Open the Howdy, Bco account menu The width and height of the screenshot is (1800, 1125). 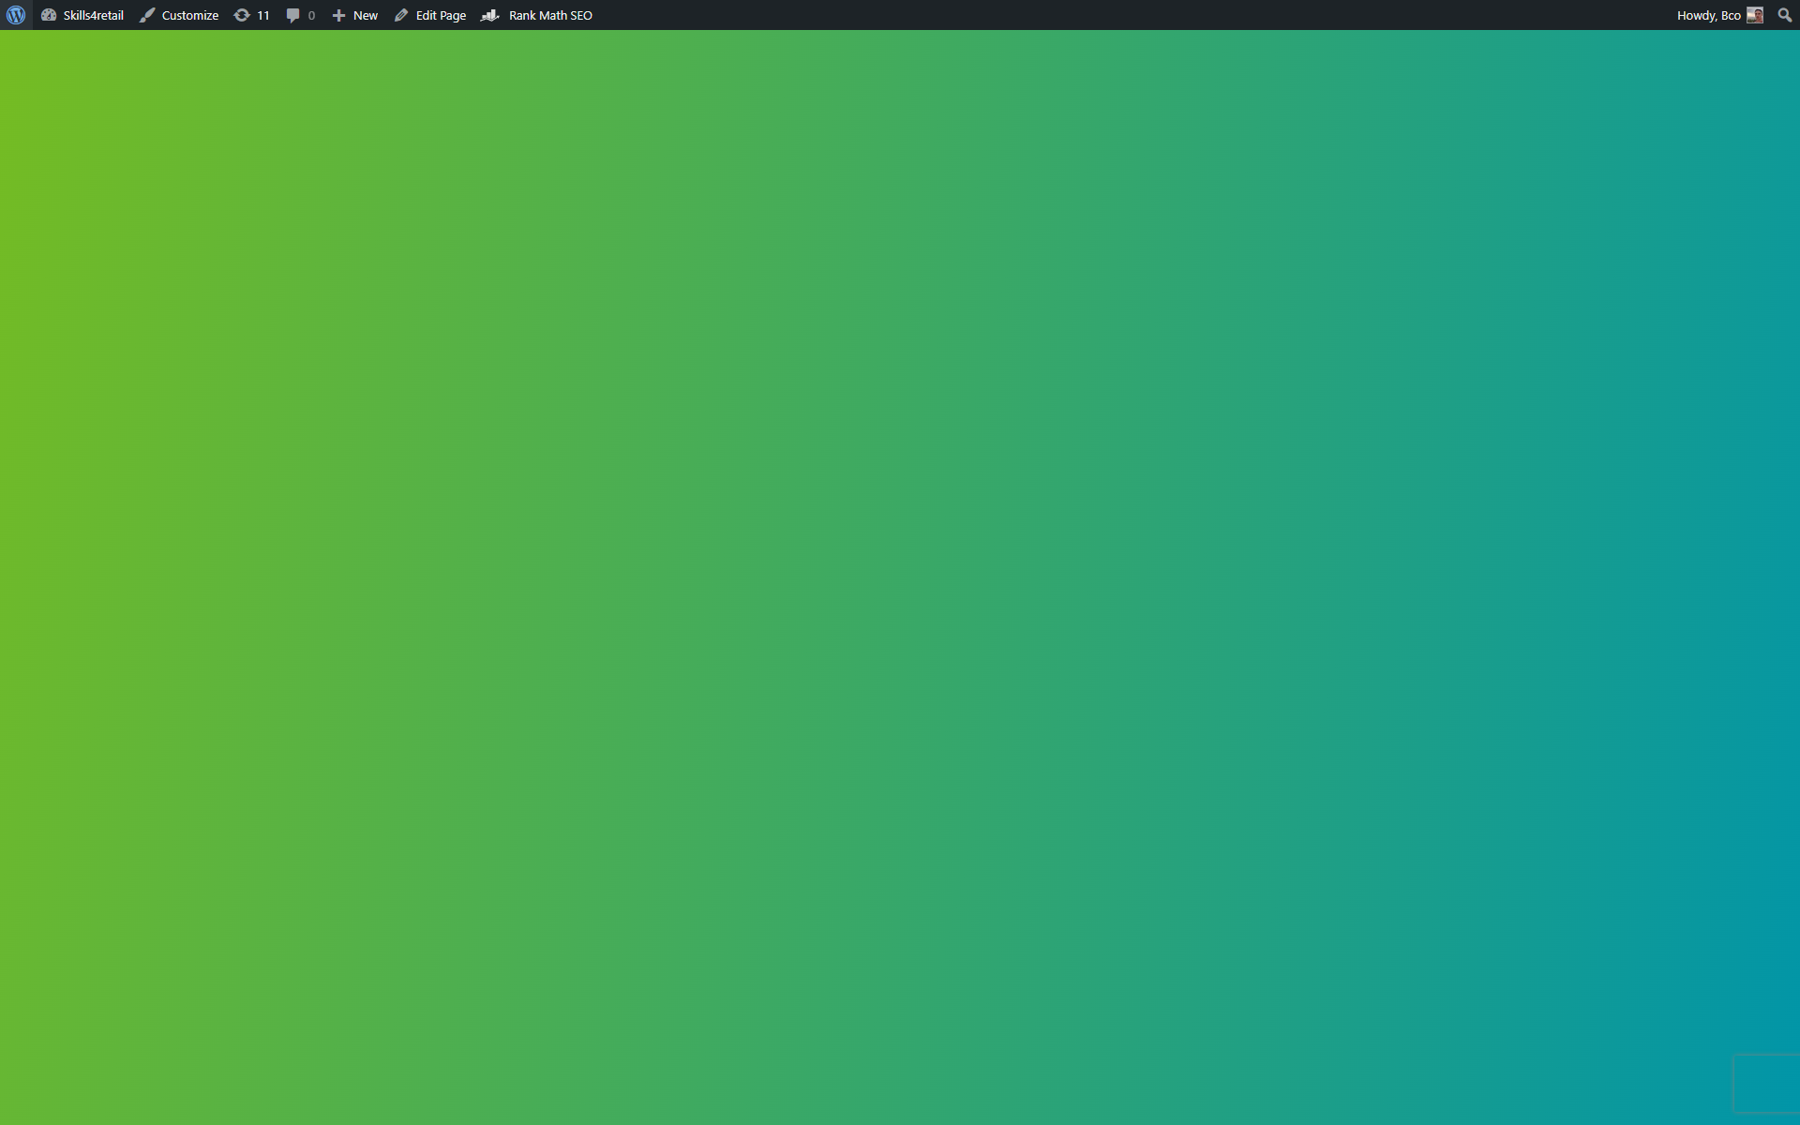coord(1708,15)
